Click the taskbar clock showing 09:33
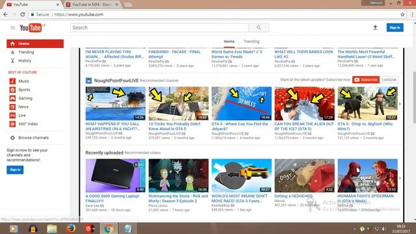Viewport: 416px width, 234px height. (x=401, y=229)
